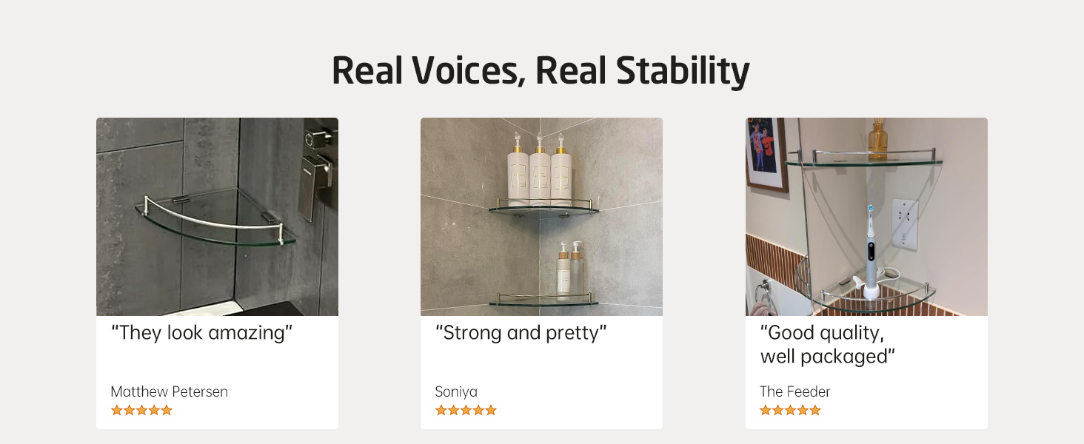Click the first star under Matthew Petersen

click(116, 410)
